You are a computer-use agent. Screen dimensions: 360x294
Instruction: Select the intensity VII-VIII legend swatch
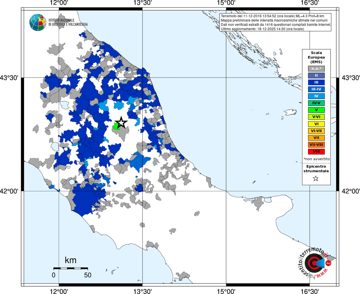point(316,145)
